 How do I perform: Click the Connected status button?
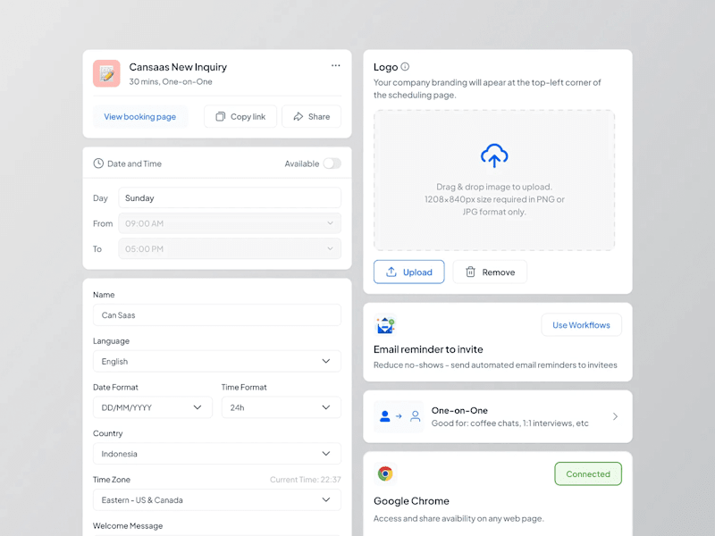(588, 473)
